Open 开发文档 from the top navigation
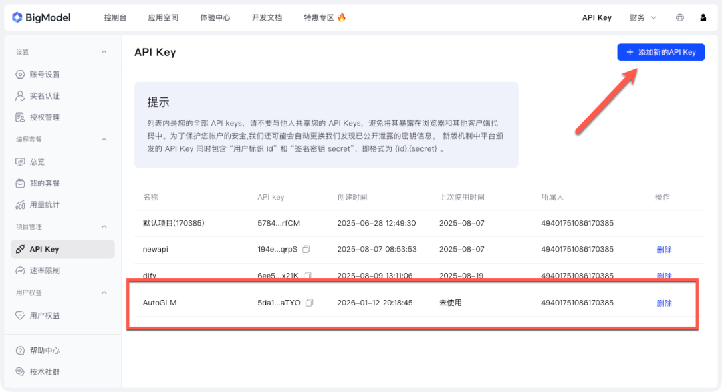Image resolution: width=722 pixels, height=392 pixels. [267, 17]
